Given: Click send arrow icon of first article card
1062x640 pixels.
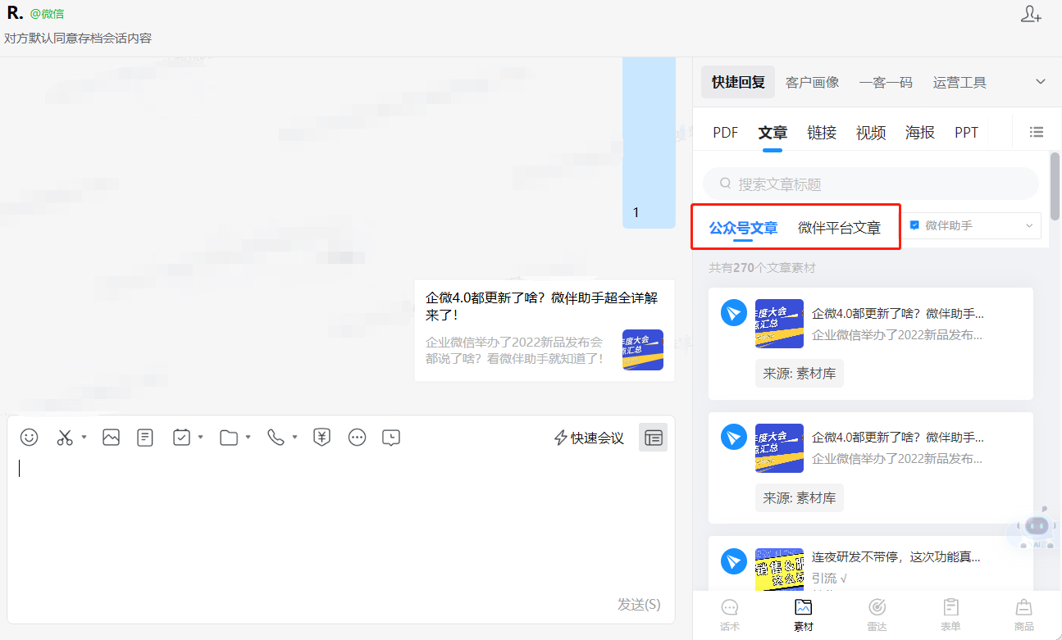Looking at the screenshot, I should click(733, 312).
